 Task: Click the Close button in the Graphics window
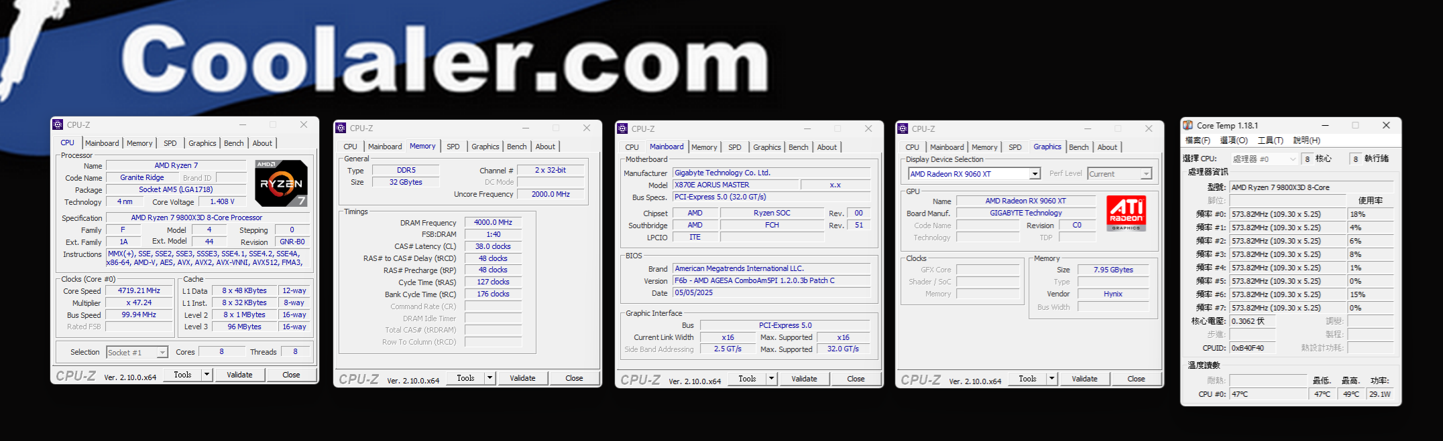click(1136, 379)
